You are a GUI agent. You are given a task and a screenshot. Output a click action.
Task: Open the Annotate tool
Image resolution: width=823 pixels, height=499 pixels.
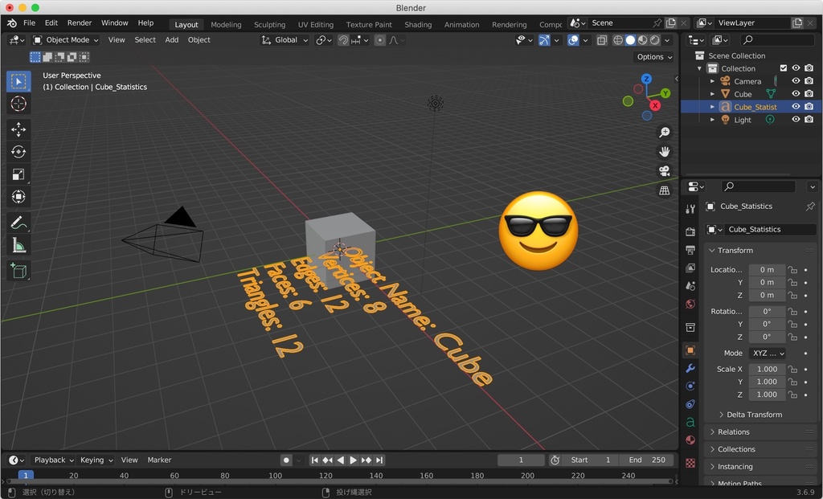(x=18, y=223)
